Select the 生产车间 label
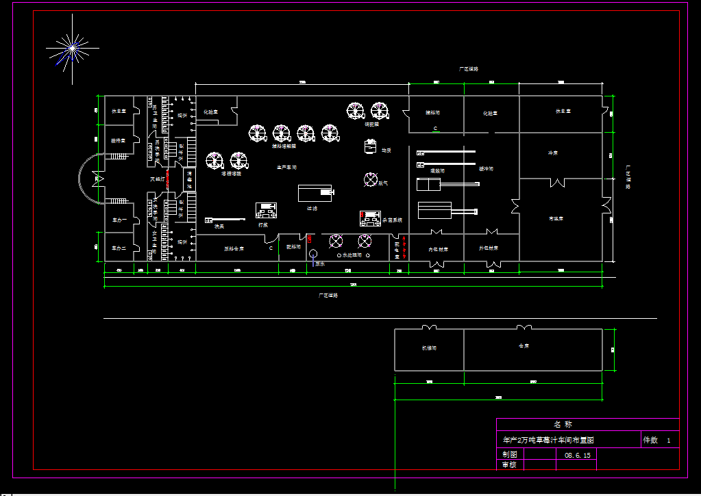The height and width of the screenshot is (496, 701). (286, 168)
